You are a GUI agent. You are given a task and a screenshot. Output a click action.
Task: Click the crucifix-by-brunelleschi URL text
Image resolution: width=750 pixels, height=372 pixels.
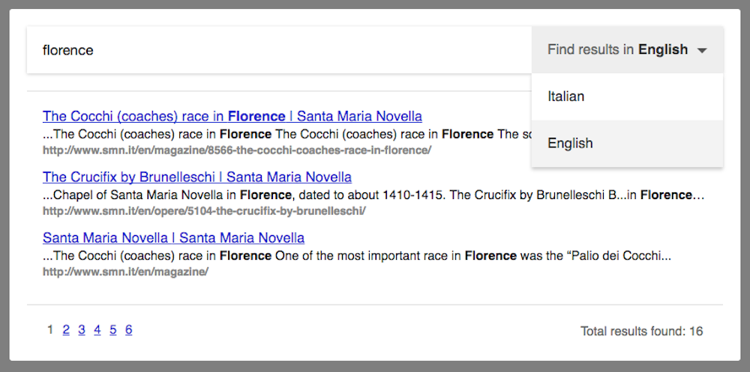[204, 211]
